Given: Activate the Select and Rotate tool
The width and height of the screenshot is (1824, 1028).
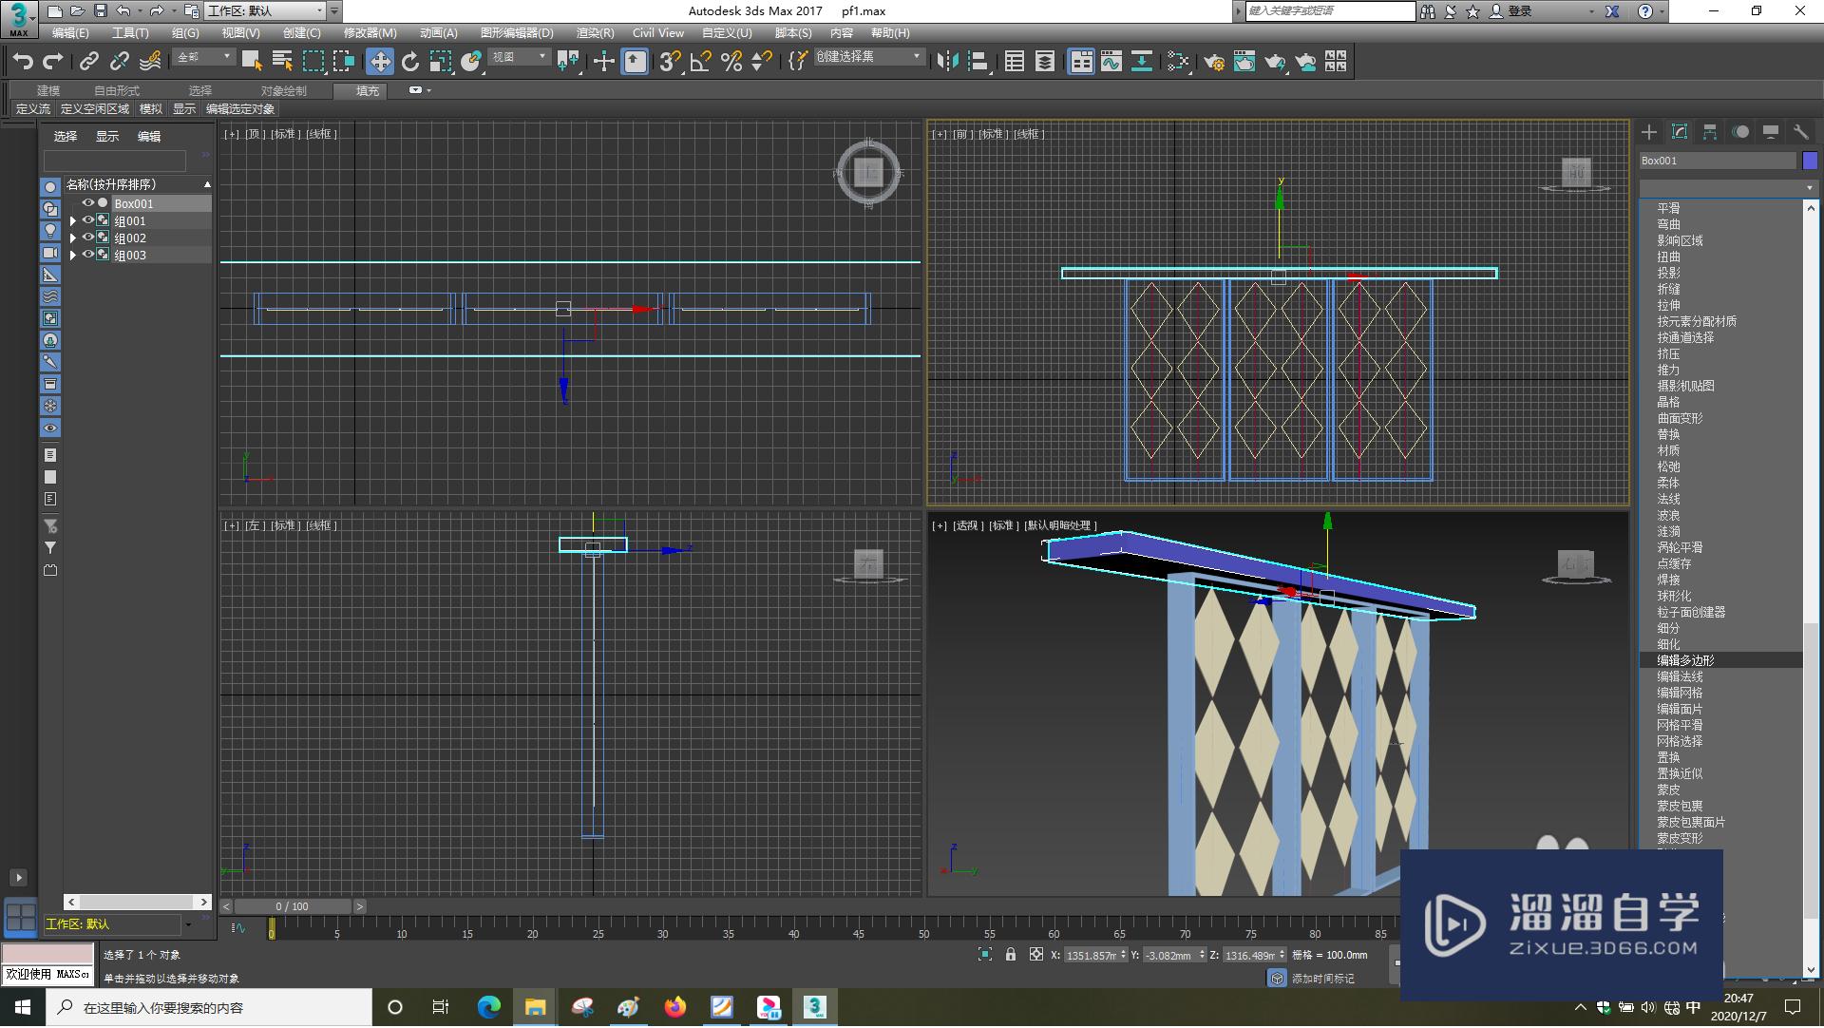Looking at the screenshot, I should coord(410,62).
